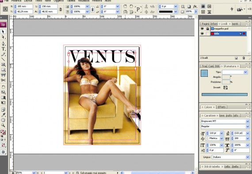Screen dimensions: 252x174
Task: Select the Selection tool (black arrow)
Action: (3, 31)
